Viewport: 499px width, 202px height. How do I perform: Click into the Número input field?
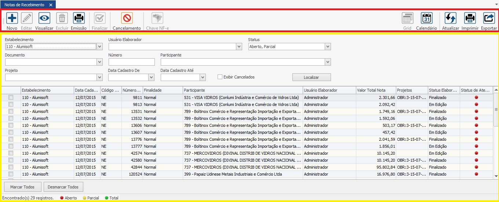(x=131, y=62)
